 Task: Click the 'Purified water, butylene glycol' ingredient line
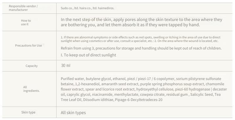tap(141, 79)
